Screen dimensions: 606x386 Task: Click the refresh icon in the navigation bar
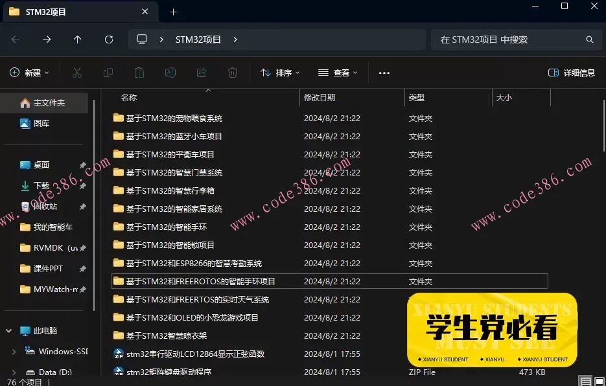(x=108, y=39)
